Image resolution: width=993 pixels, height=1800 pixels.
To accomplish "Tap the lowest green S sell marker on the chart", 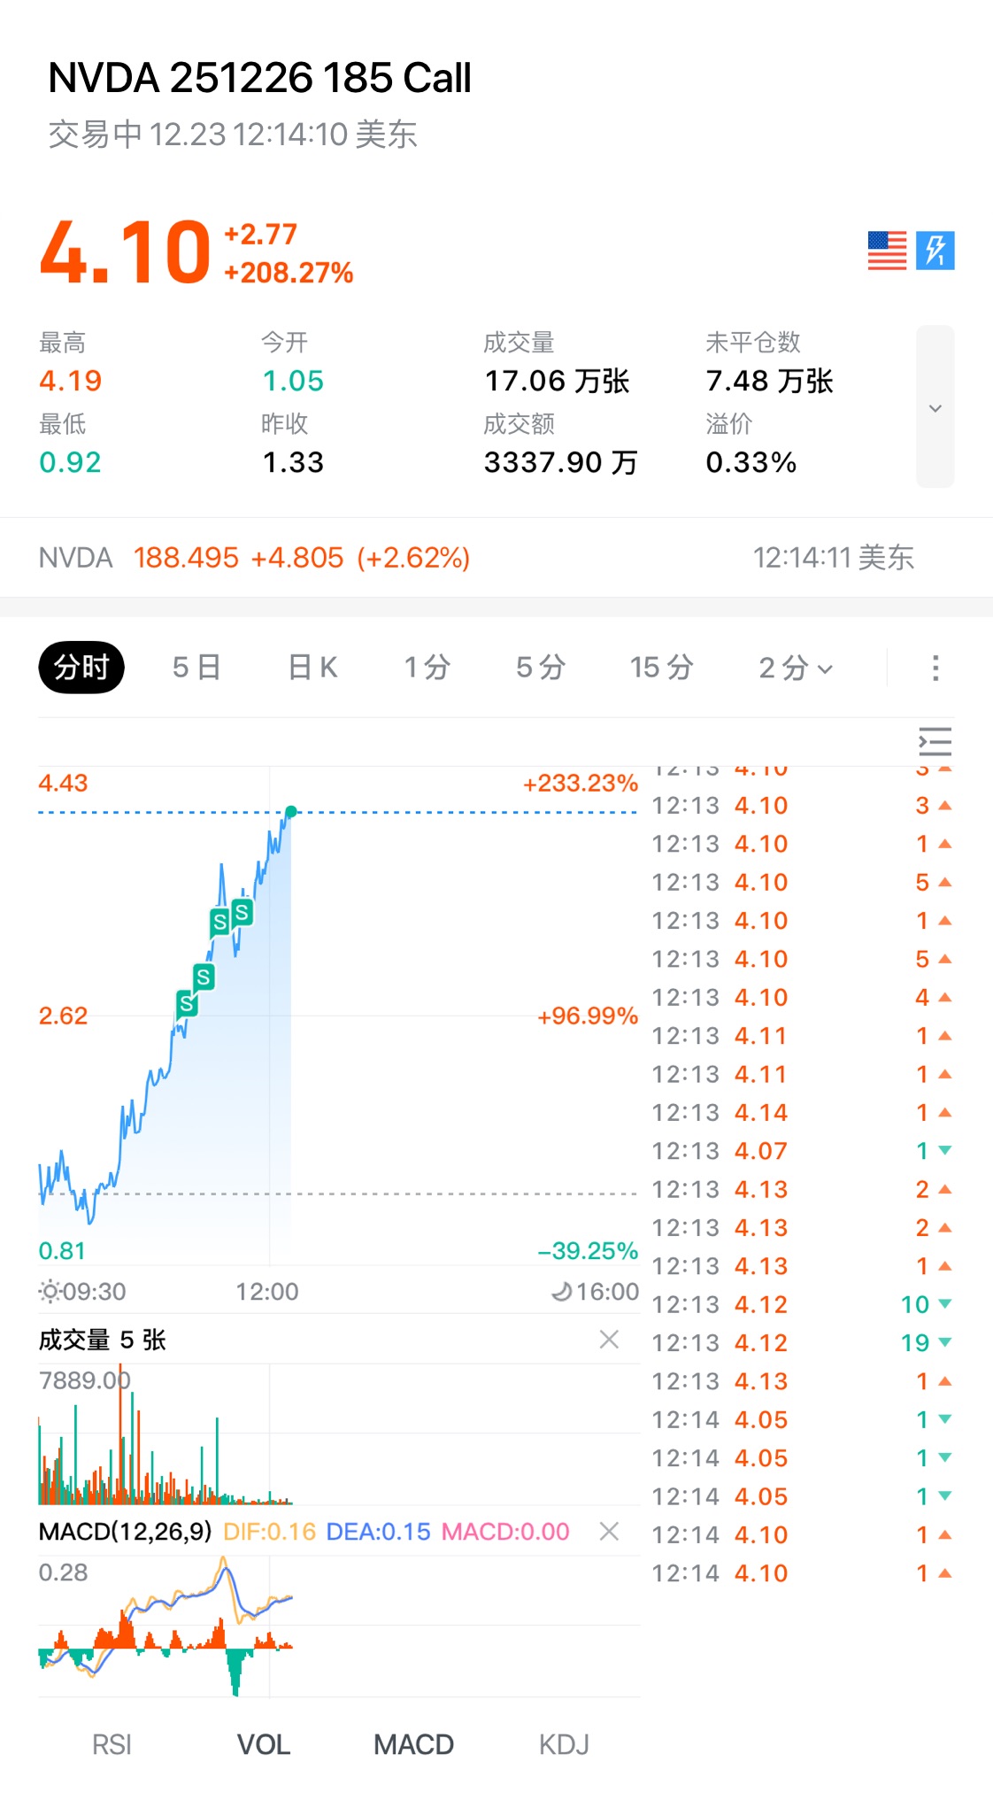I will pos(186,1004).
